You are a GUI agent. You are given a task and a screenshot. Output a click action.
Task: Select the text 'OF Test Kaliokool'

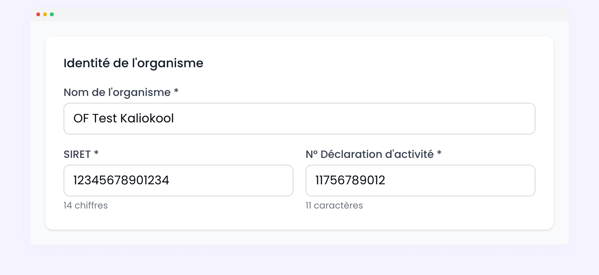tap(124, 118)
